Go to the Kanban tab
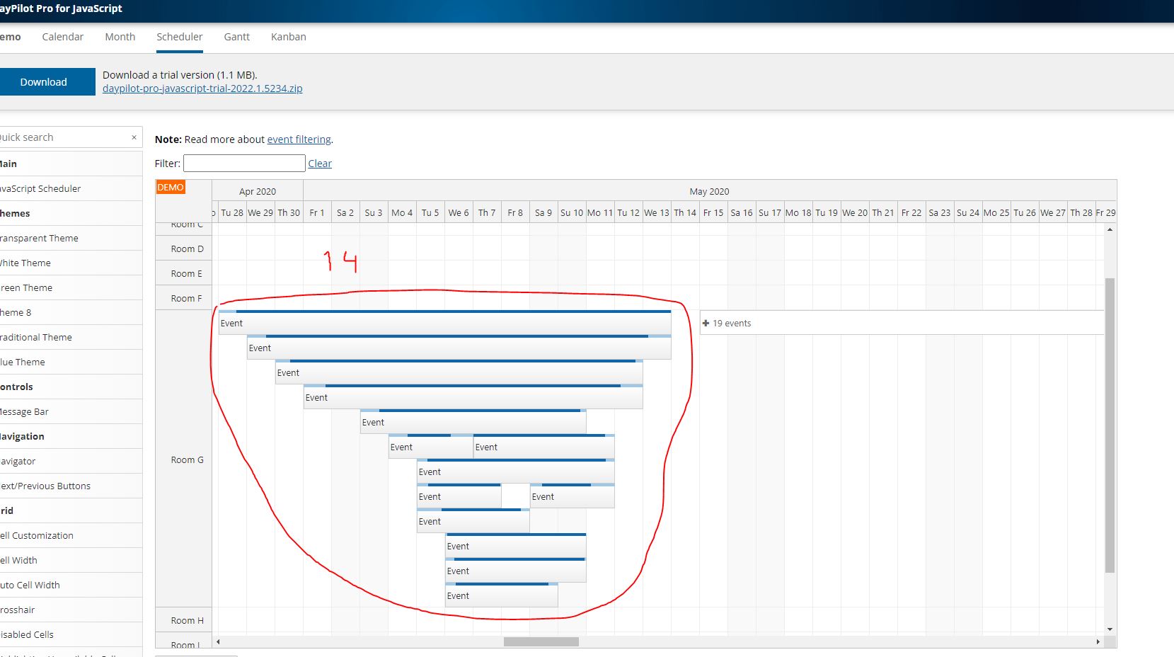This screenshot has width=1174, height=657. (288, 37)
